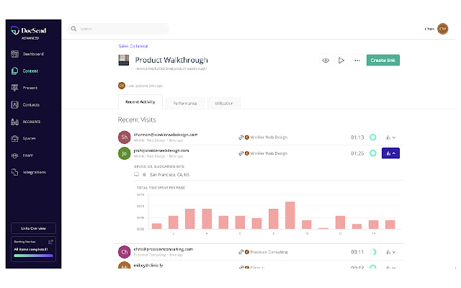
Task: Expand shannon's visit statistics chevron
Action: [x=391, y=137]
